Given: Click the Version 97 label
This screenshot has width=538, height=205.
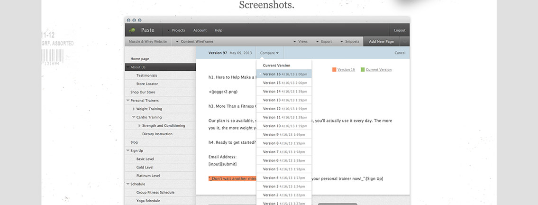Looking at the screenshot, I should coord(218,53).
